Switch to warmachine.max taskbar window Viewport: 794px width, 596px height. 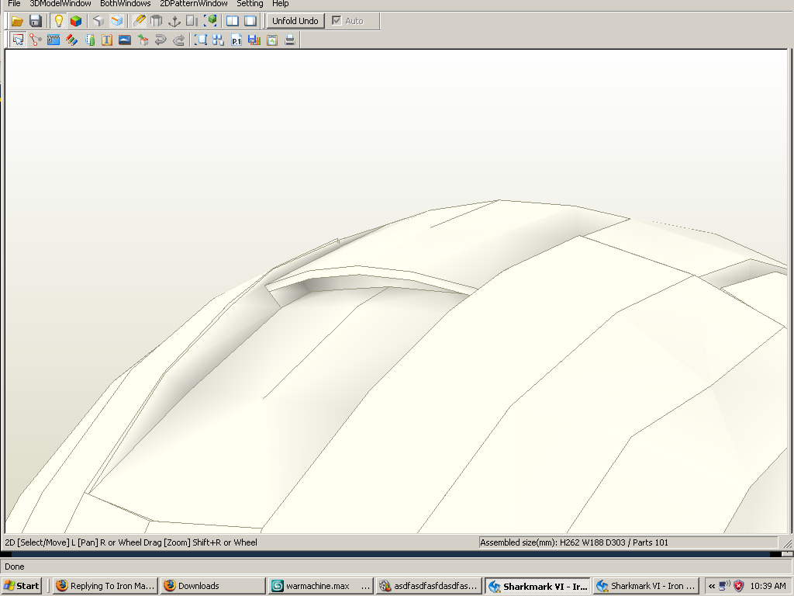coord(321,586)
